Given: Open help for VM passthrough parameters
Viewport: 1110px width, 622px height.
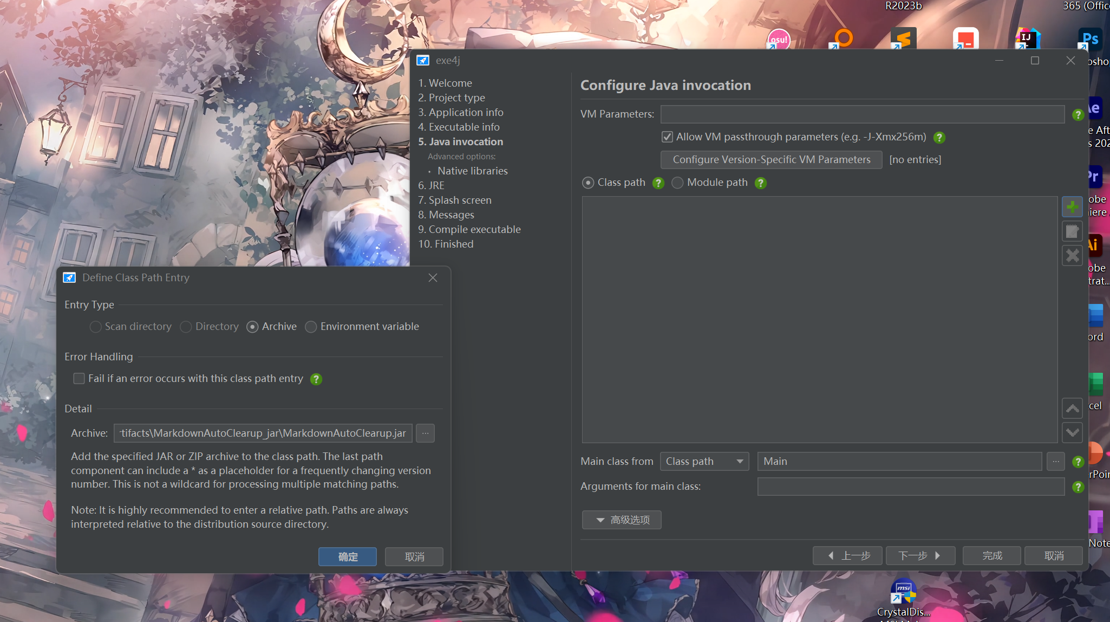Looking at the screenshot, I should point(939,138).
